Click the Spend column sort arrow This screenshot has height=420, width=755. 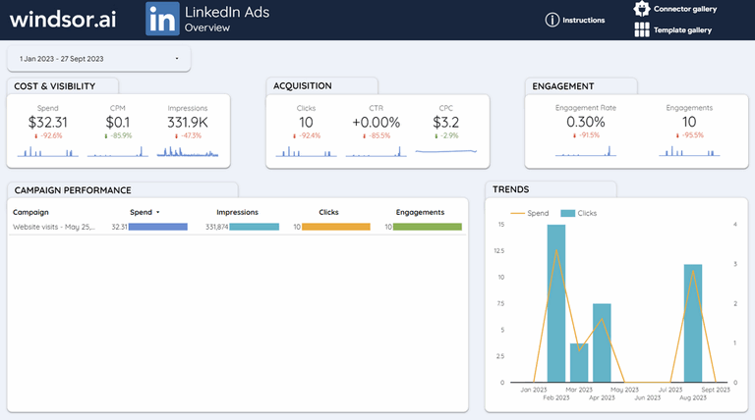(158, 212)
